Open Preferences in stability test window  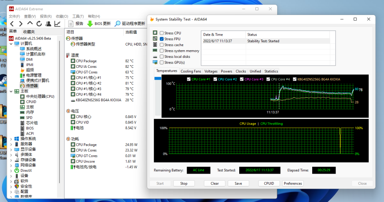pyautogui.click(x=293, y=184)
